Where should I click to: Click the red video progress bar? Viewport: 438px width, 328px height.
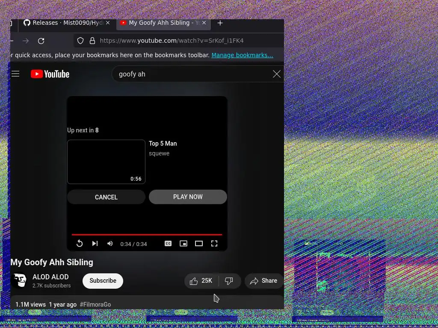click(x=147, y=234)
